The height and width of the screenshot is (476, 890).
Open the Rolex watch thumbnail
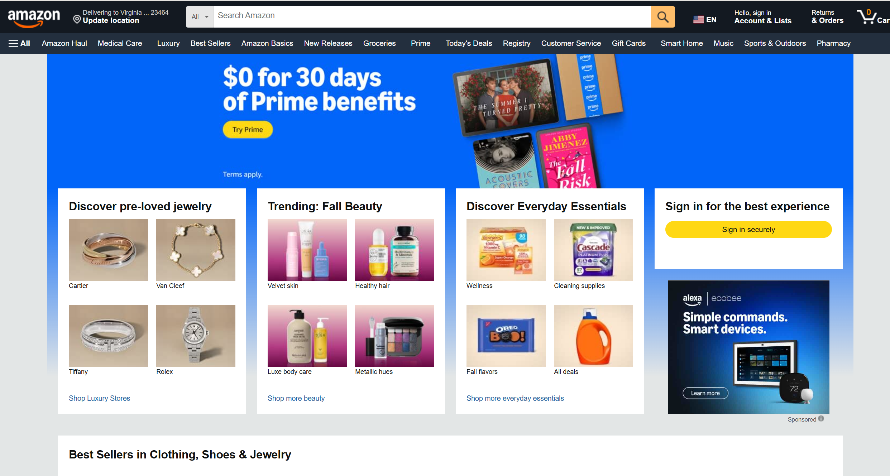coord(196,336)
